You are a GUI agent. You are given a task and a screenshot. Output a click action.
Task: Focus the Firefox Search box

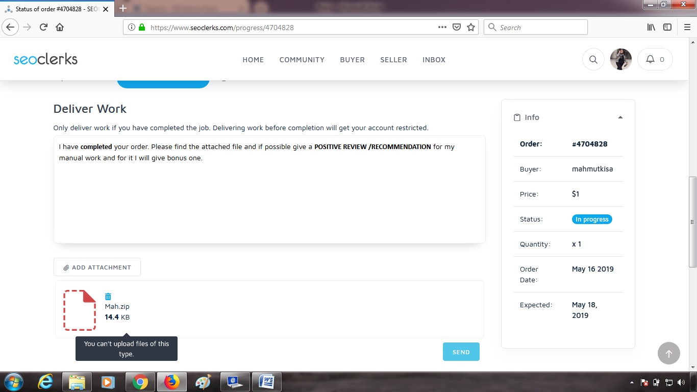536,27
